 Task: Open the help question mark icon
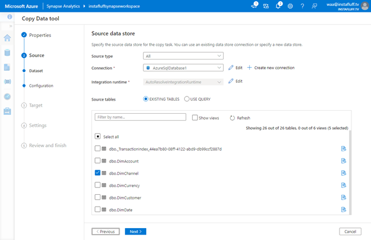pos(302,6)
